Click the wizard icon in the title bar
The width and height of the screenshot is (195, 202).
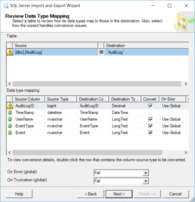click(6, 6)
